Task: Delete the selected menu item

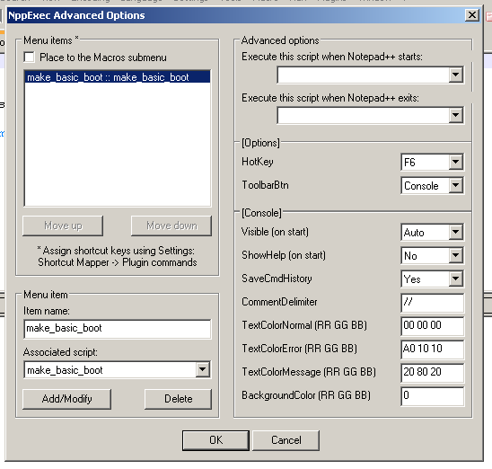Action: [x=179, y=399]
